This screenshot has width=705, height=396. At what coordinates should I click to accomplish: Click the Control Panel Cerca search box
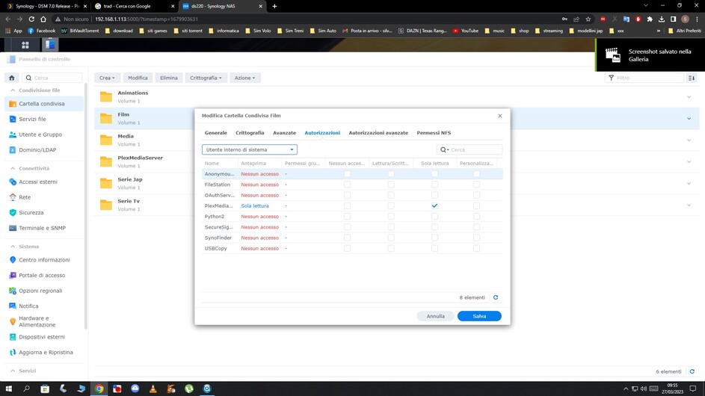click(52, 78)
